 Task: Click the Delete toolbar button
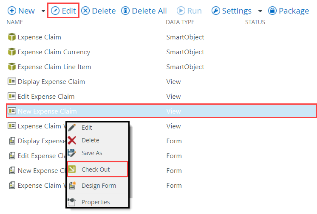(99, 11)
